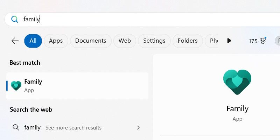This screenshot has height=140, width=280.
Task: Choose the partially visible Photos filter
Action: [x=213, y=41]
